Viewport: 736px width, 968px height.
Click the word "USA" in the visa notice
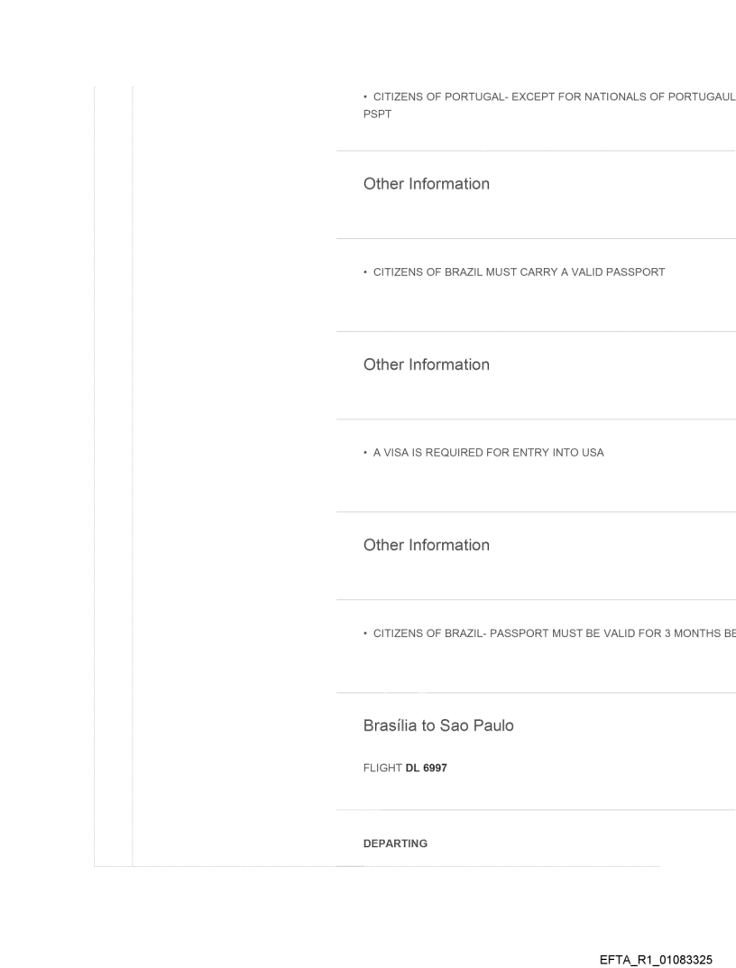592,453
